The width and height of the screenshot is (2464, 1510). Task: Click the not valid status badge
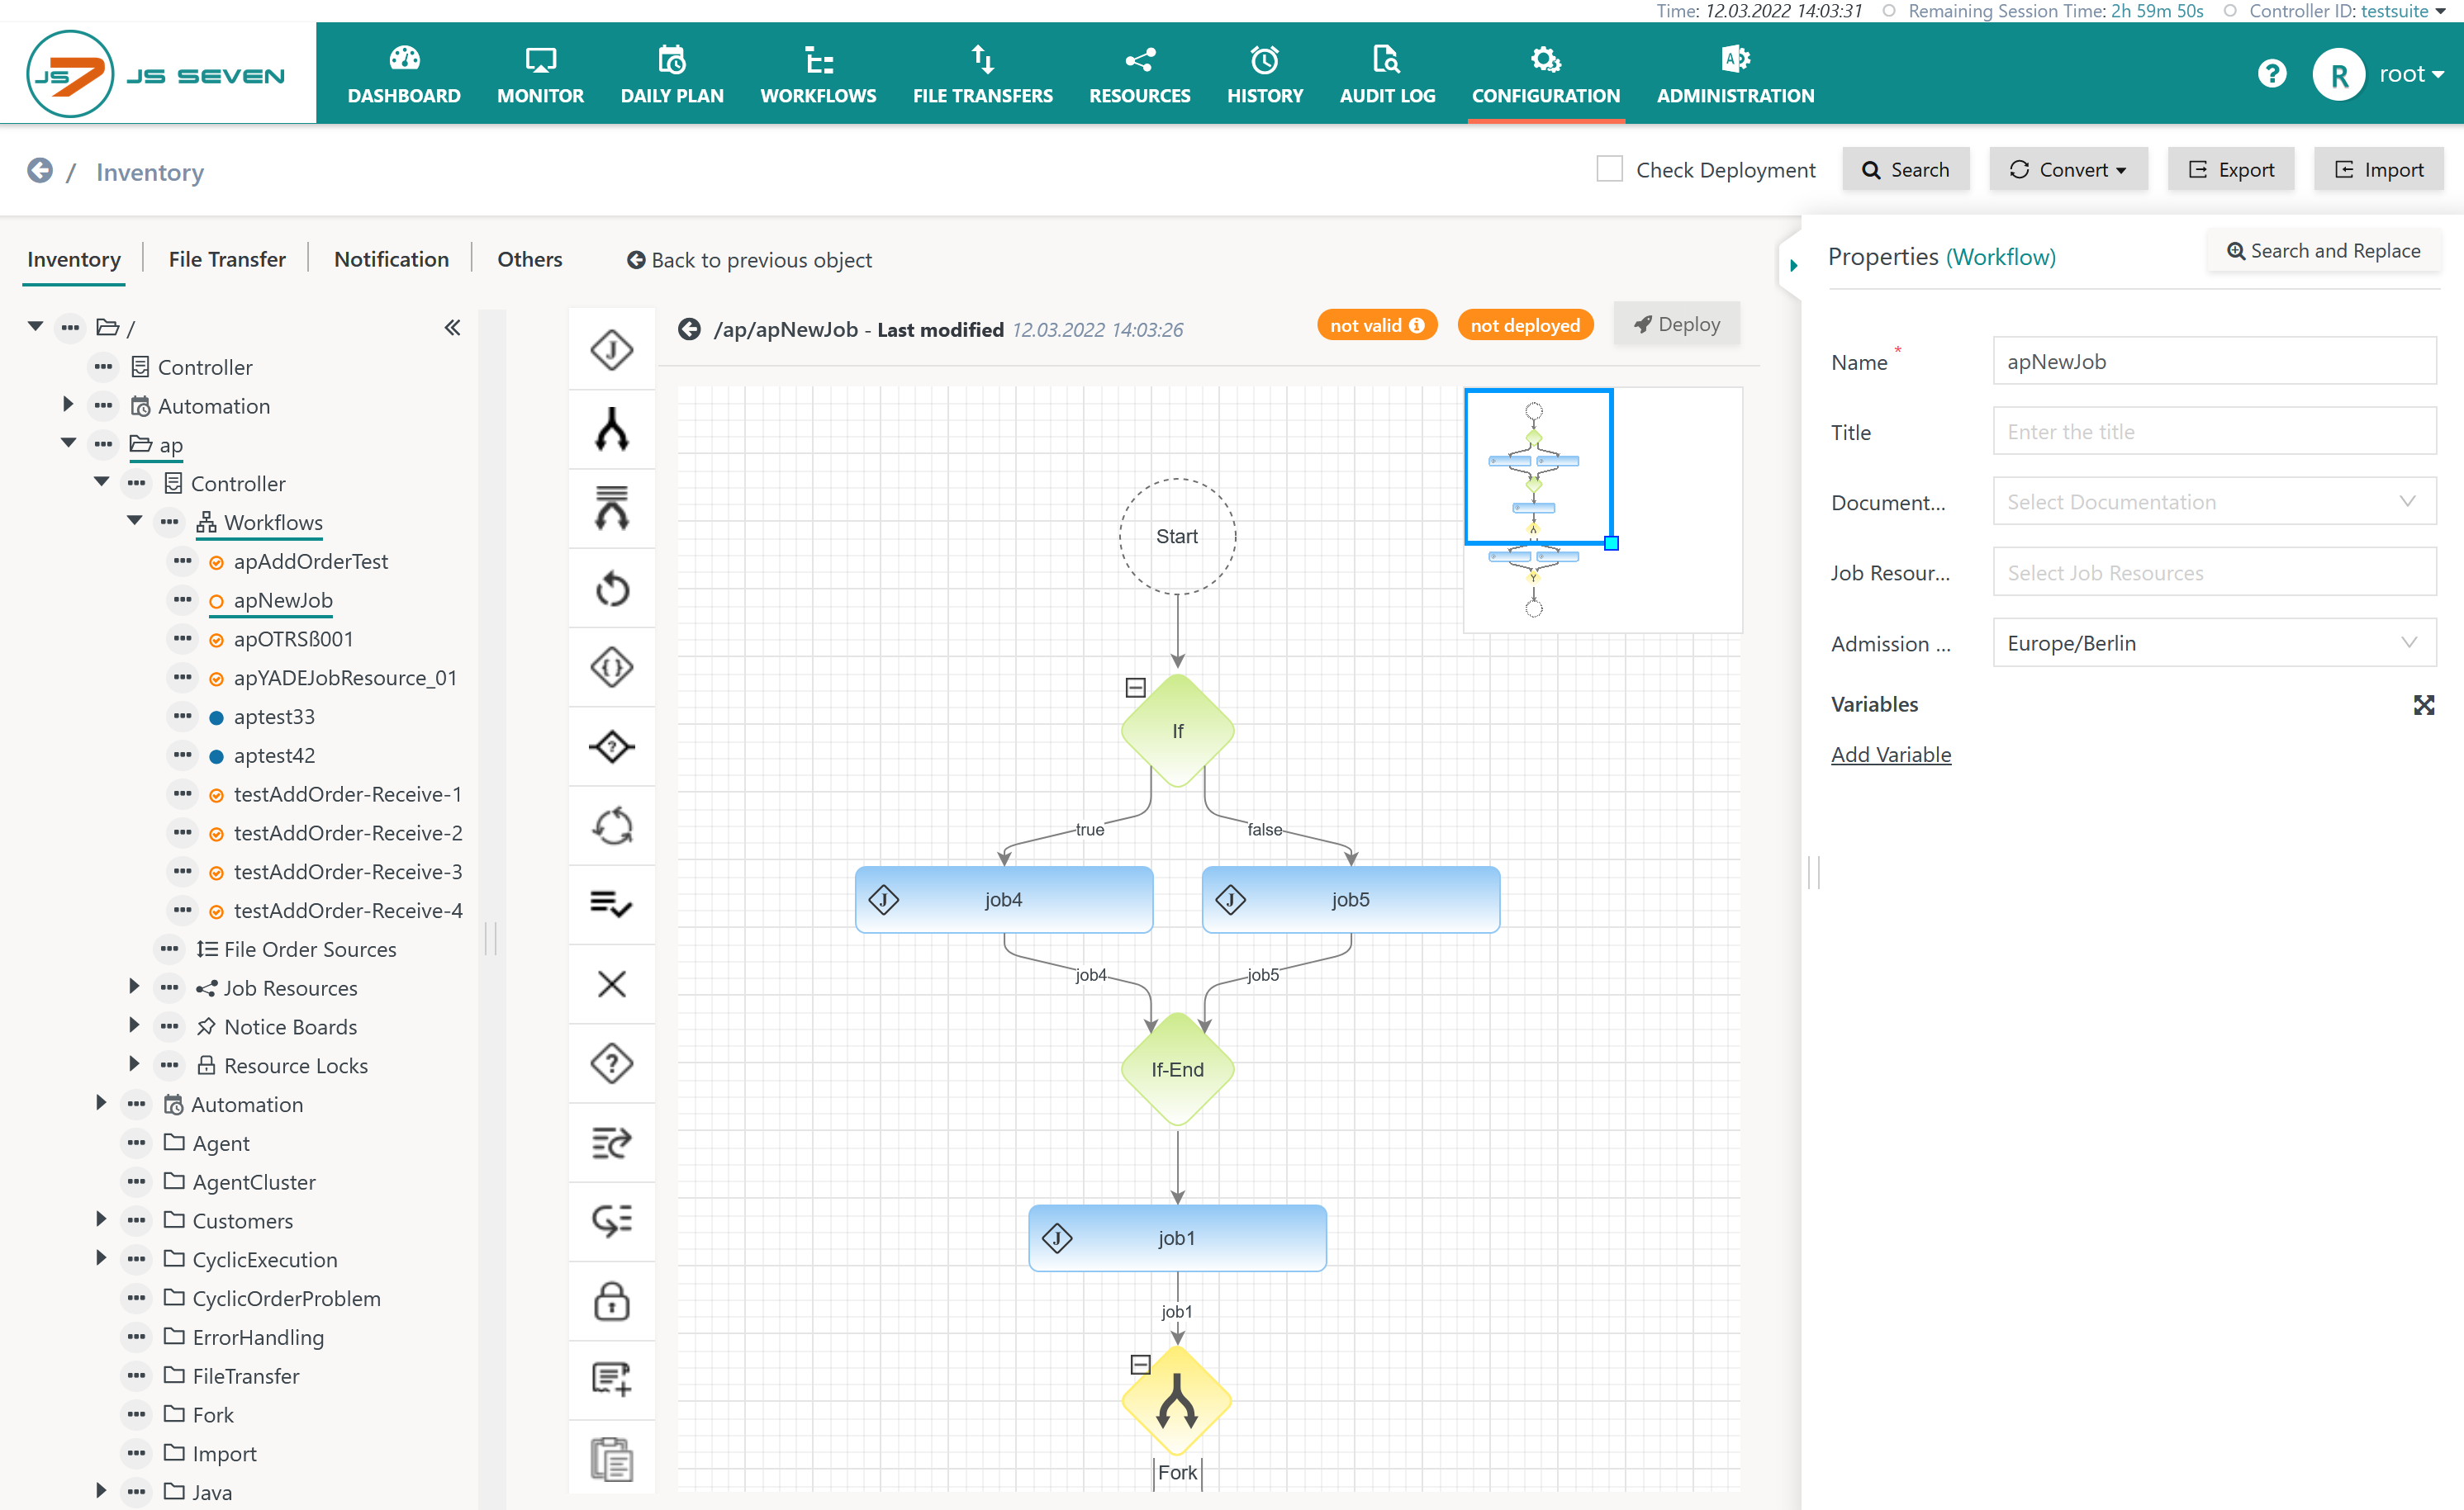[1377, 324]
